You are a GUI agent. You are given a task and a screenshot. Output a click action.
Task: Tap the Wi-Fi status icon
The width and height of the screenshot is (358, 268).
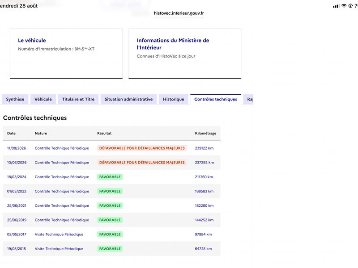pyautogui.click(x=344, y=6)
